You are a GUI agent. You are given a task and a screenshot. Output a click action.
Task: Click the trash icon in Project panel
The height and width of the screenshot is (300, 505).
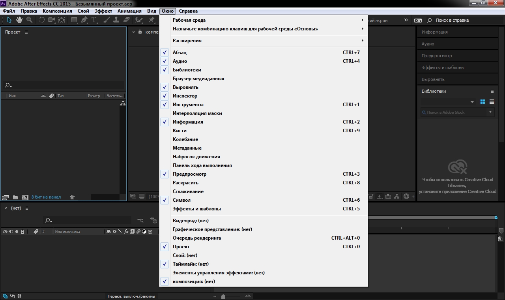(x=72, y=197)
